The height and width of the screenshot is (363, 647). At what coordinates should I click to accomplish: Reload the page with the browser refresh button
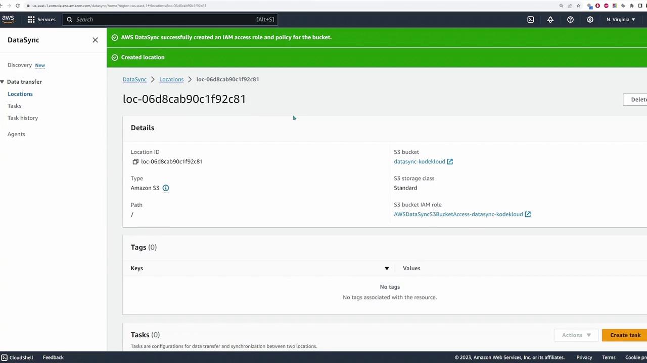tap(18, 6)
